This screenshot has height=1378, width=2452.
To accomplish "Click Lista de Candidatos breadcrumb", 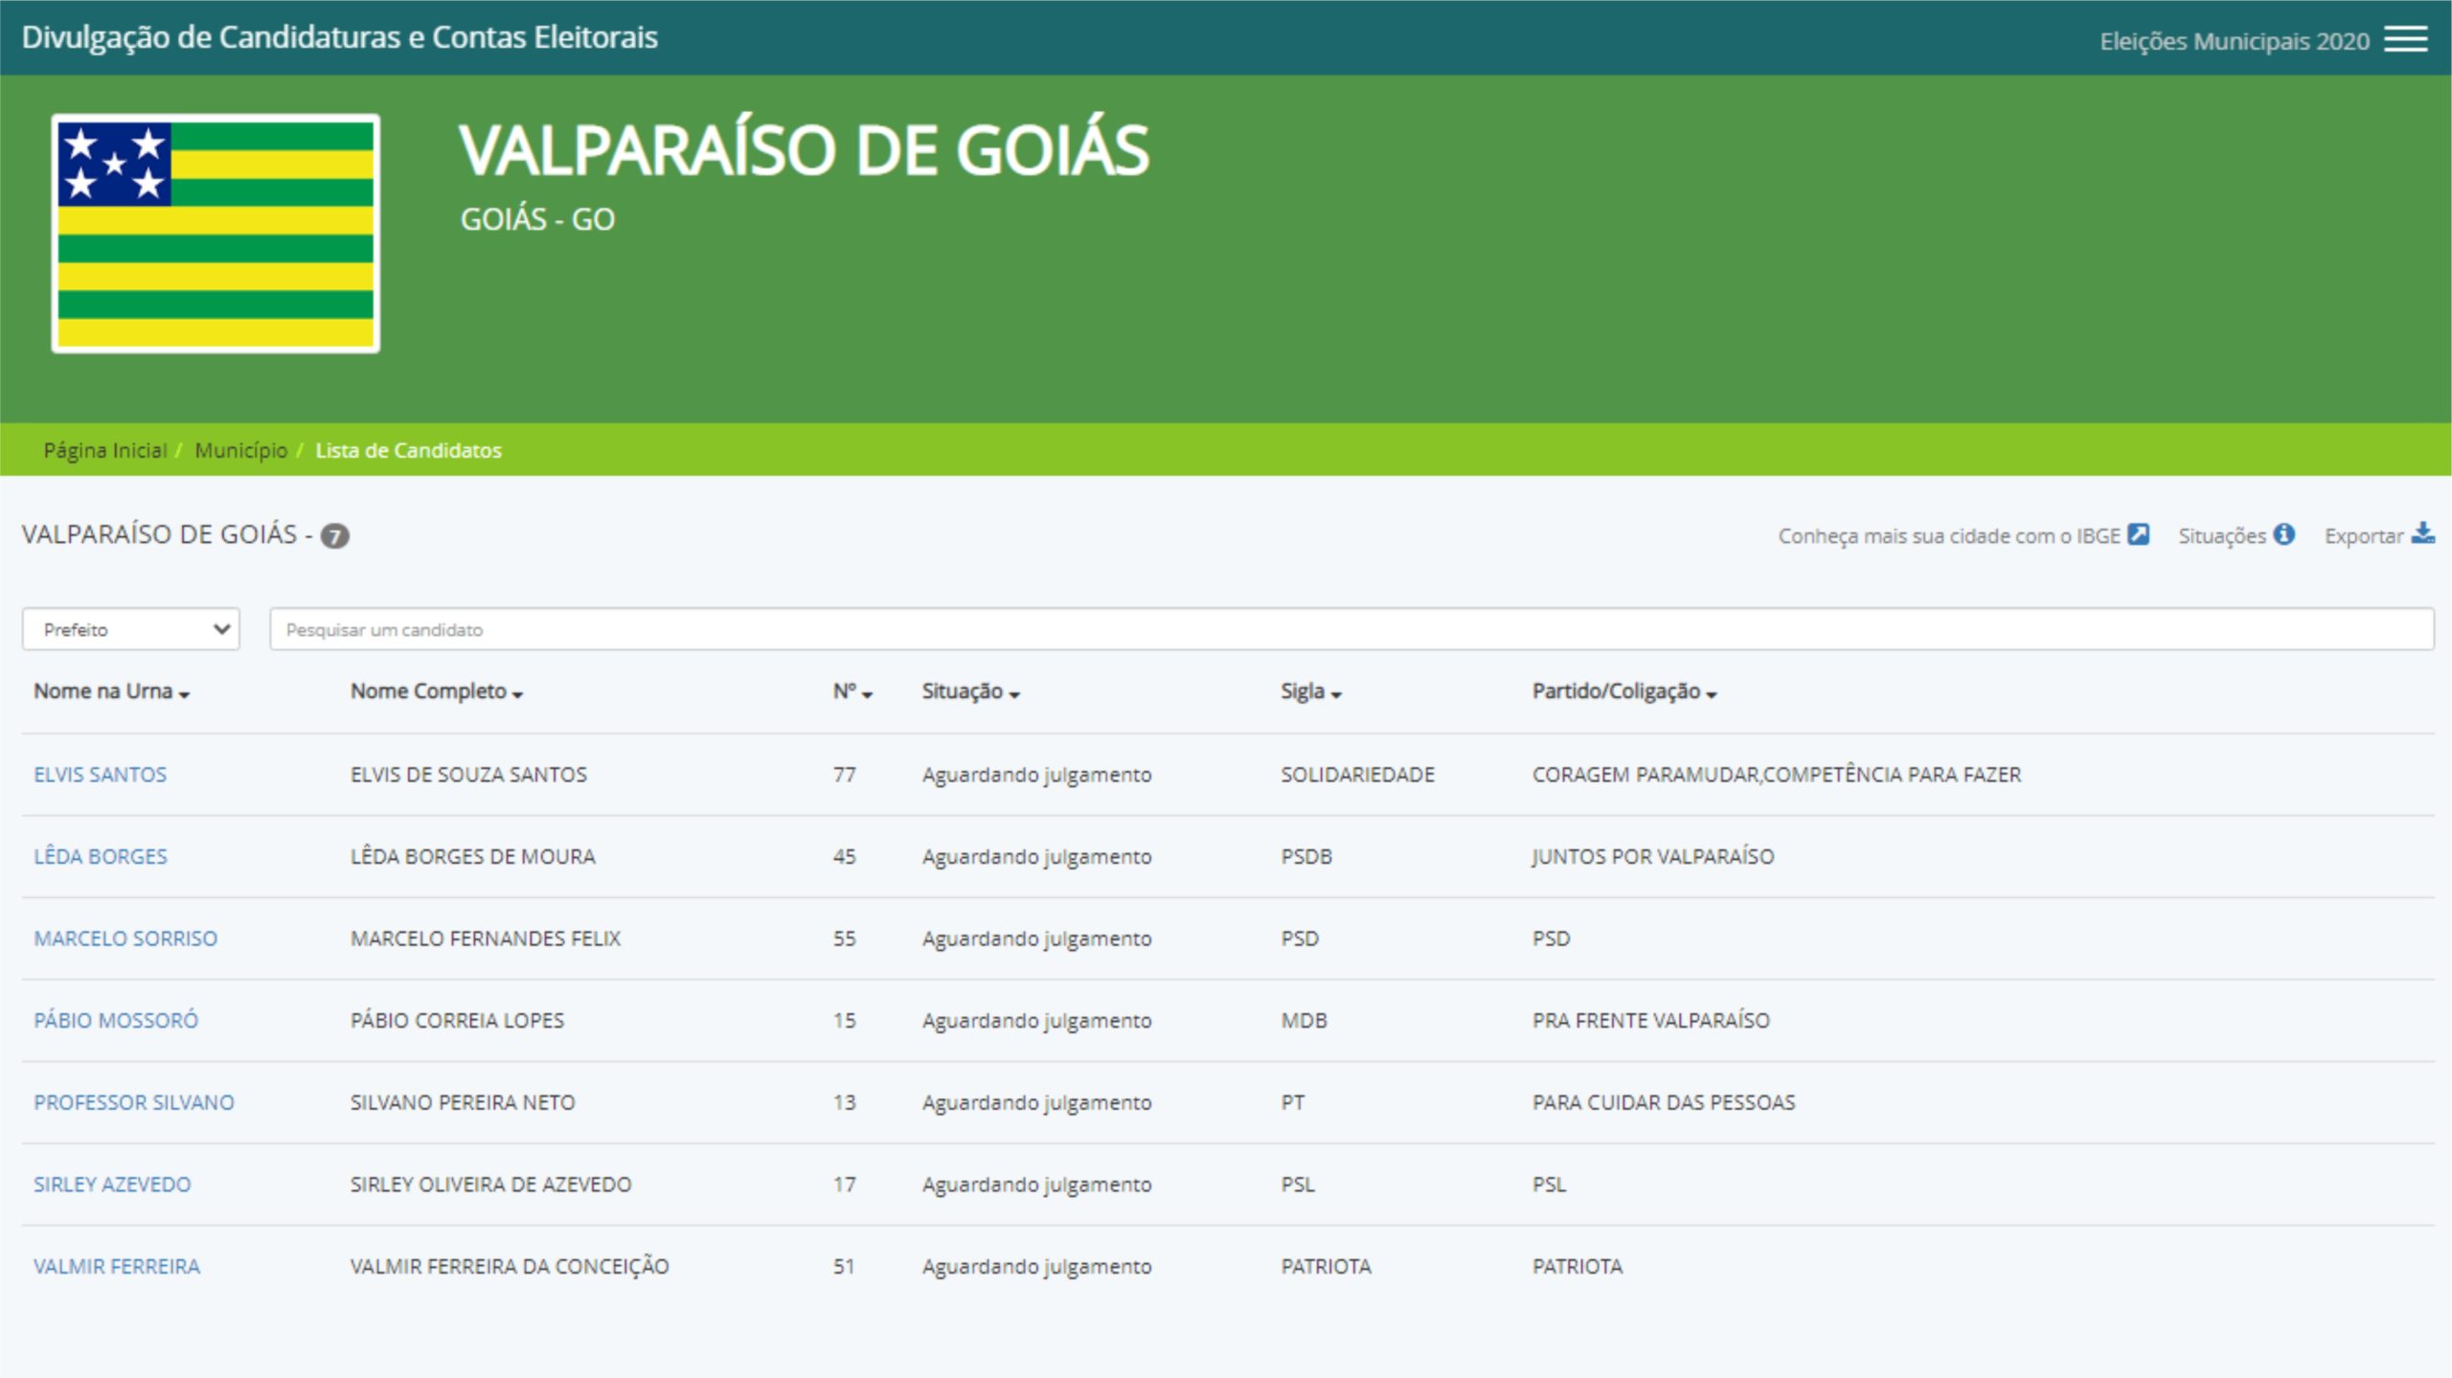I will [x=409, y=450].
